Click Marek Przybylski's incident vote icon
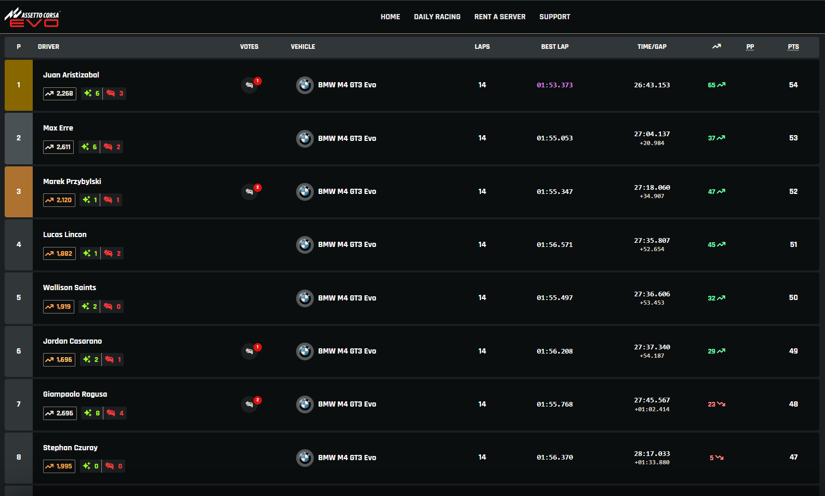The height and width of the screenshot is (496, 825). (250, 191)
